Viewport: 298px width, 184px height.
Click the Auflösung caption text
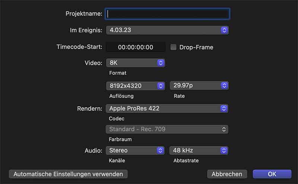(121, 96)
